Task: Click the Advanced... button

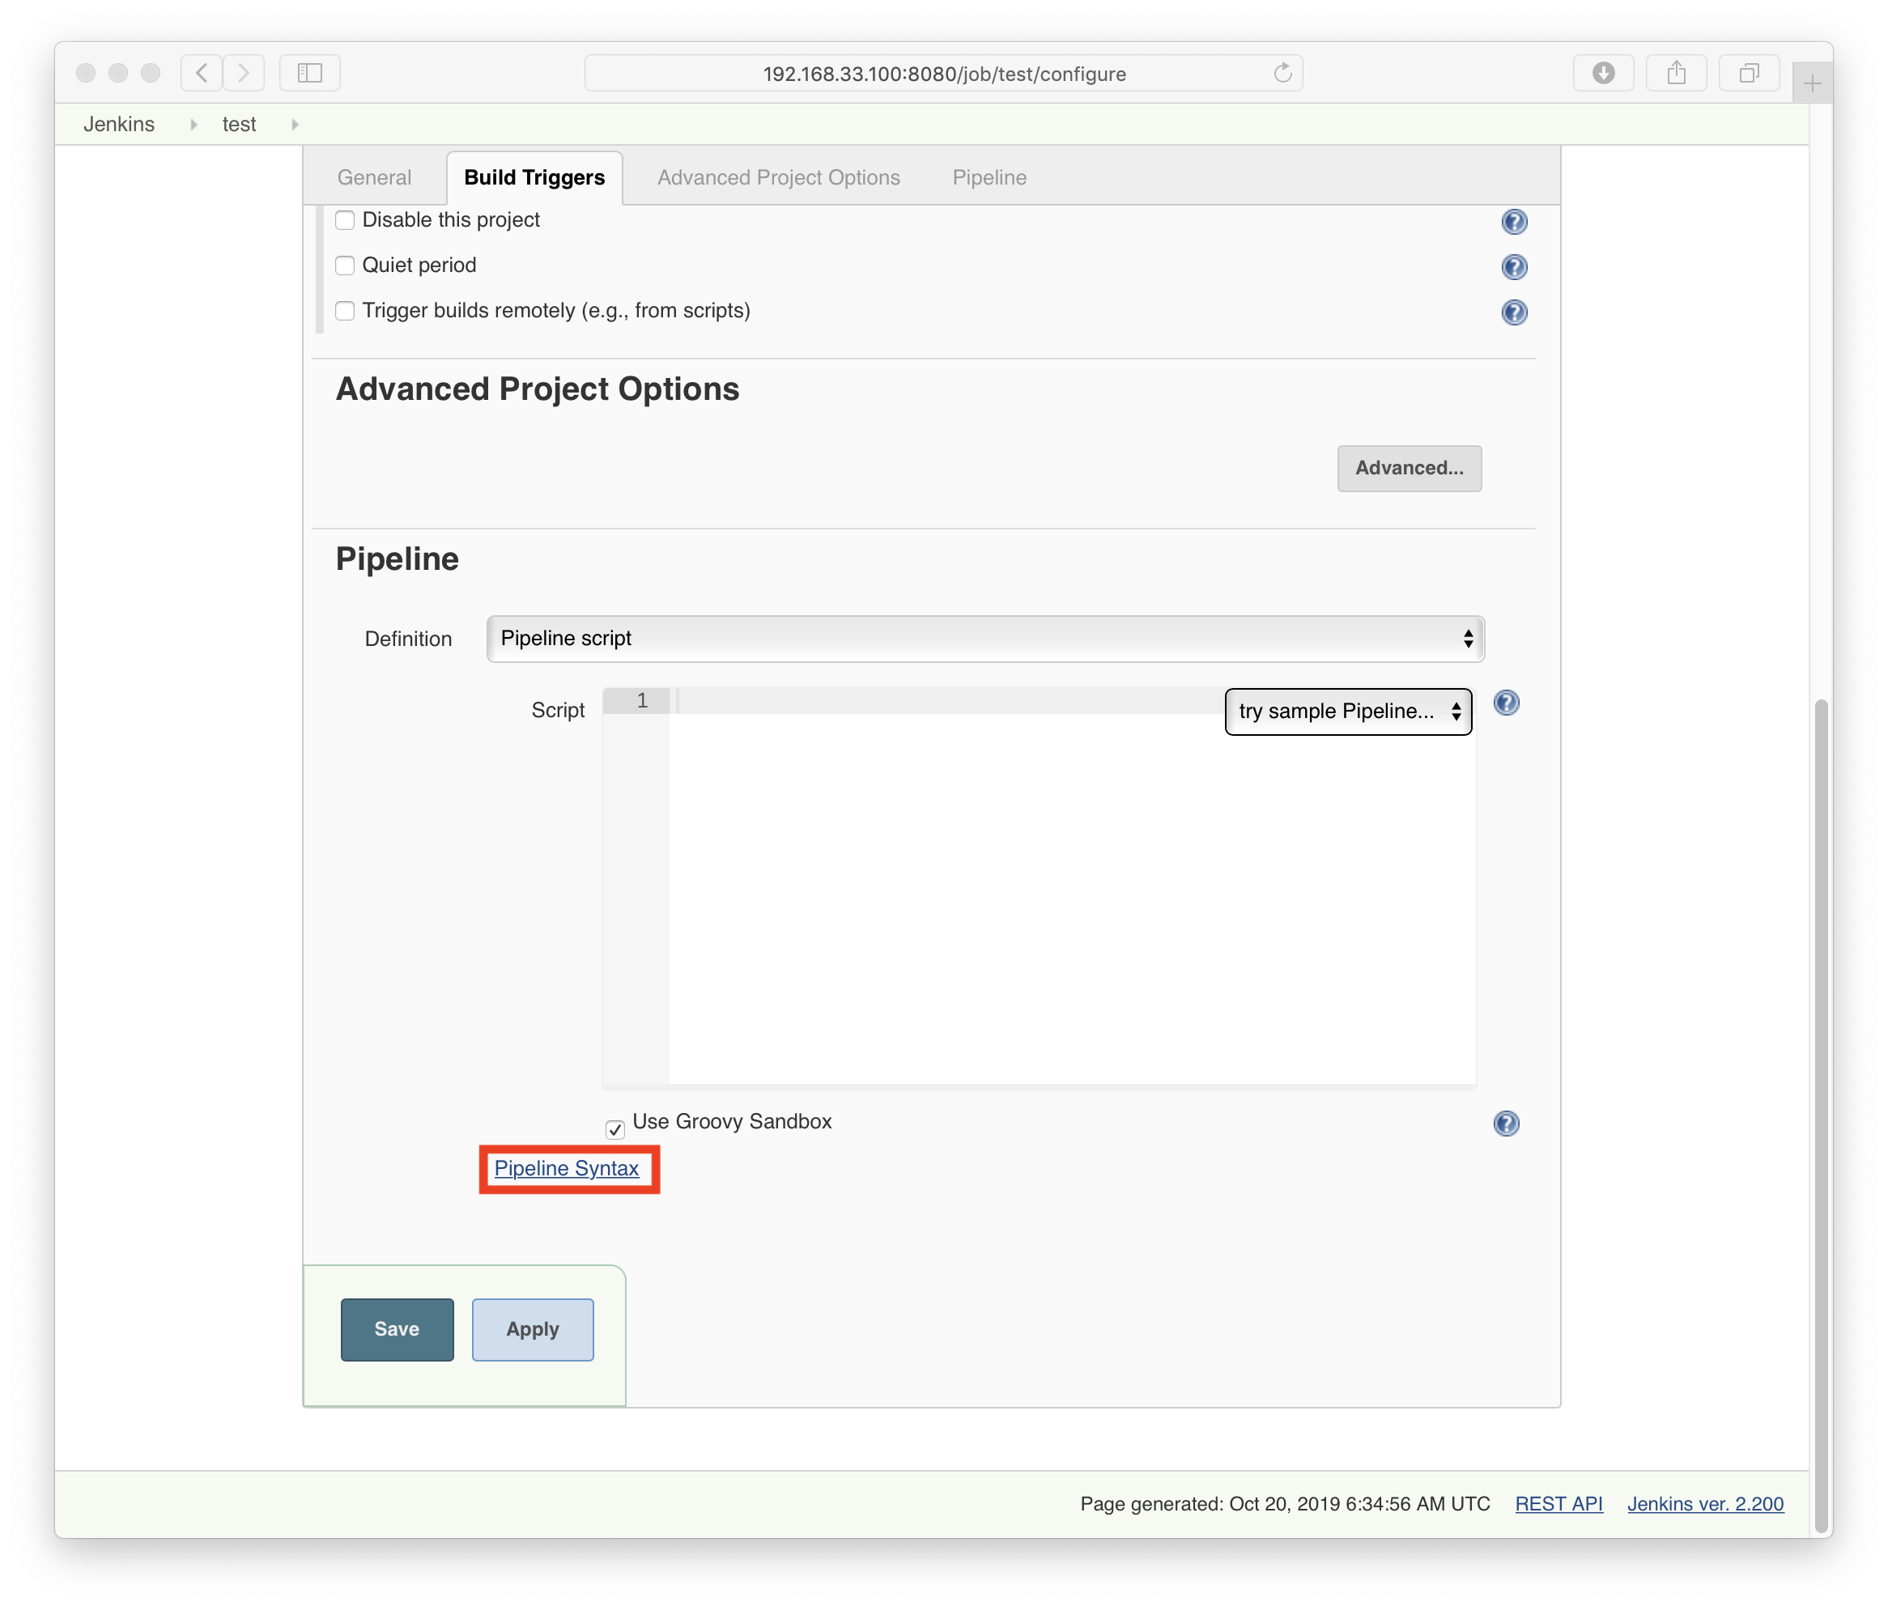Action: (x=1409, y=468)
